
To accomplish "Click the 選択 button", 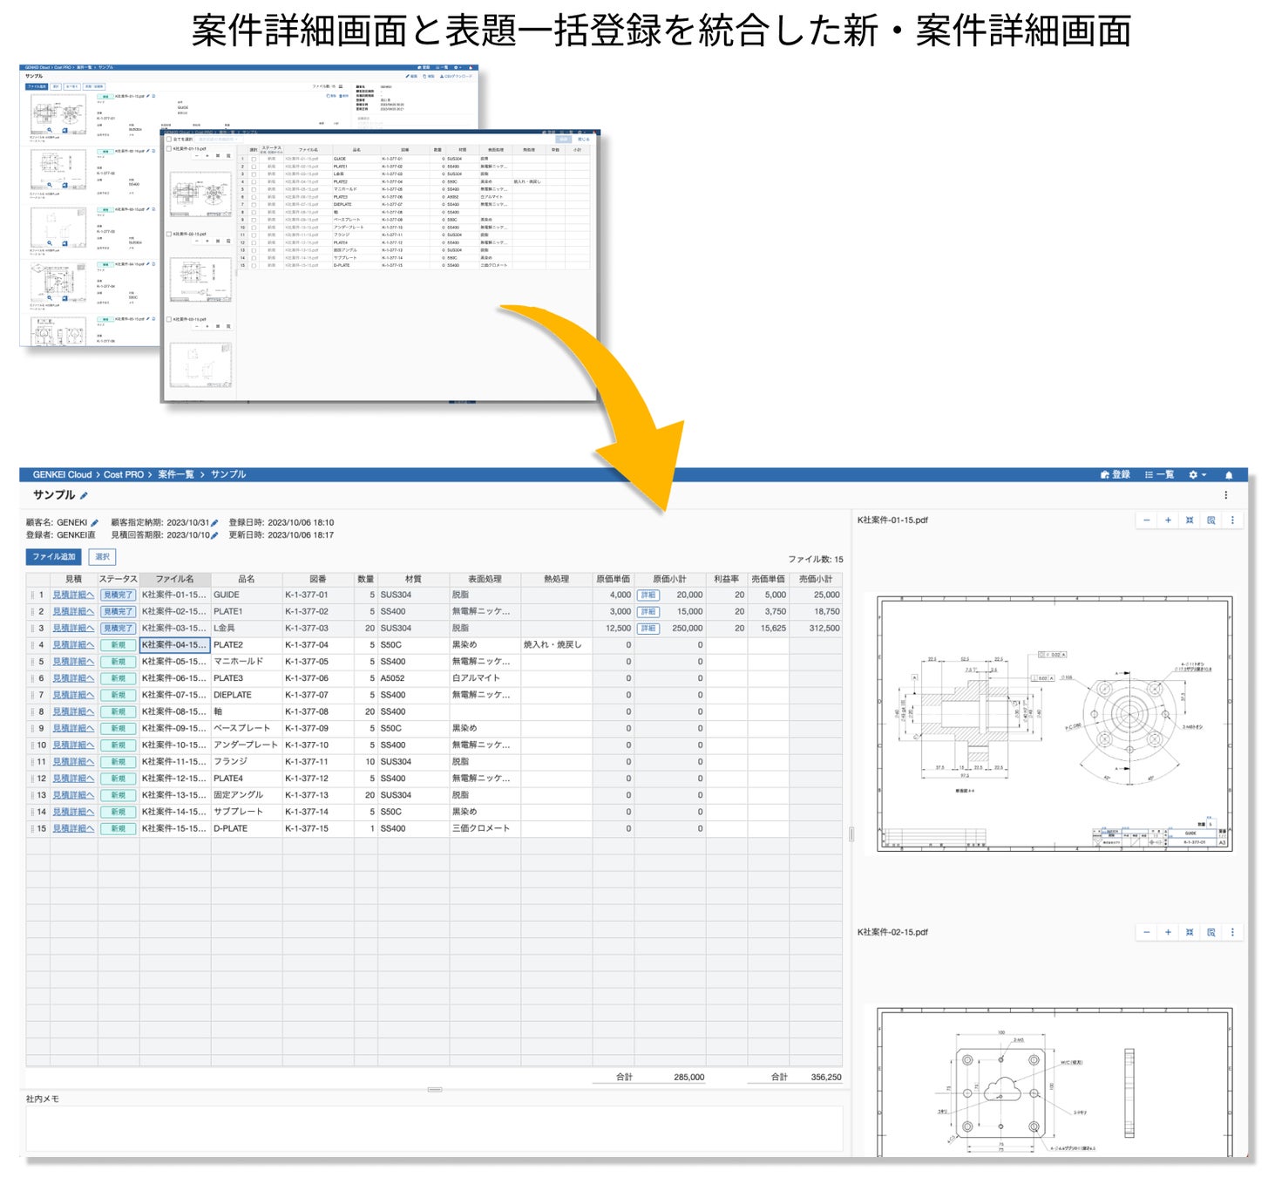I will pos(102,557).
